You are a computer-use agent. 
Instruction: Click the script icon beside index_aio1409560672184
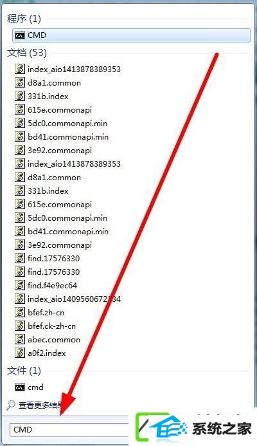(20, 299)
